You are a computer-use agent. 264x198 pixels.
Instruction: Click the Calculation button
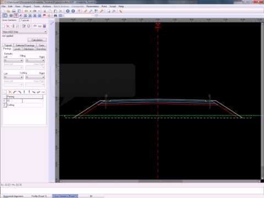pyautogui.click(x=37, y=40)
